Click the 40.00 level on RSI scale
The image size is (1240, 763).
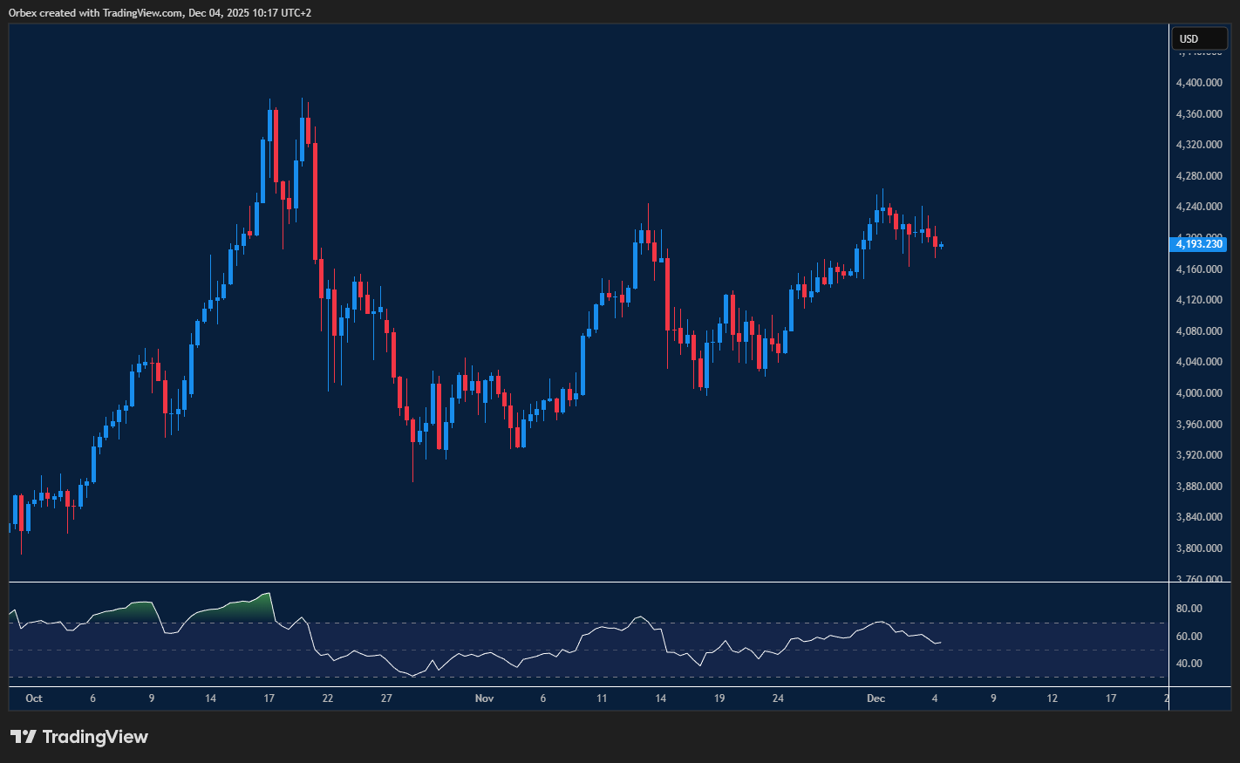1189,664
